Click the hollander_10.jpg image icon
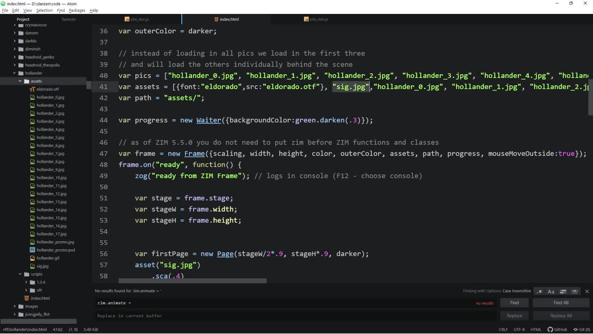 [x=32, y=178]
